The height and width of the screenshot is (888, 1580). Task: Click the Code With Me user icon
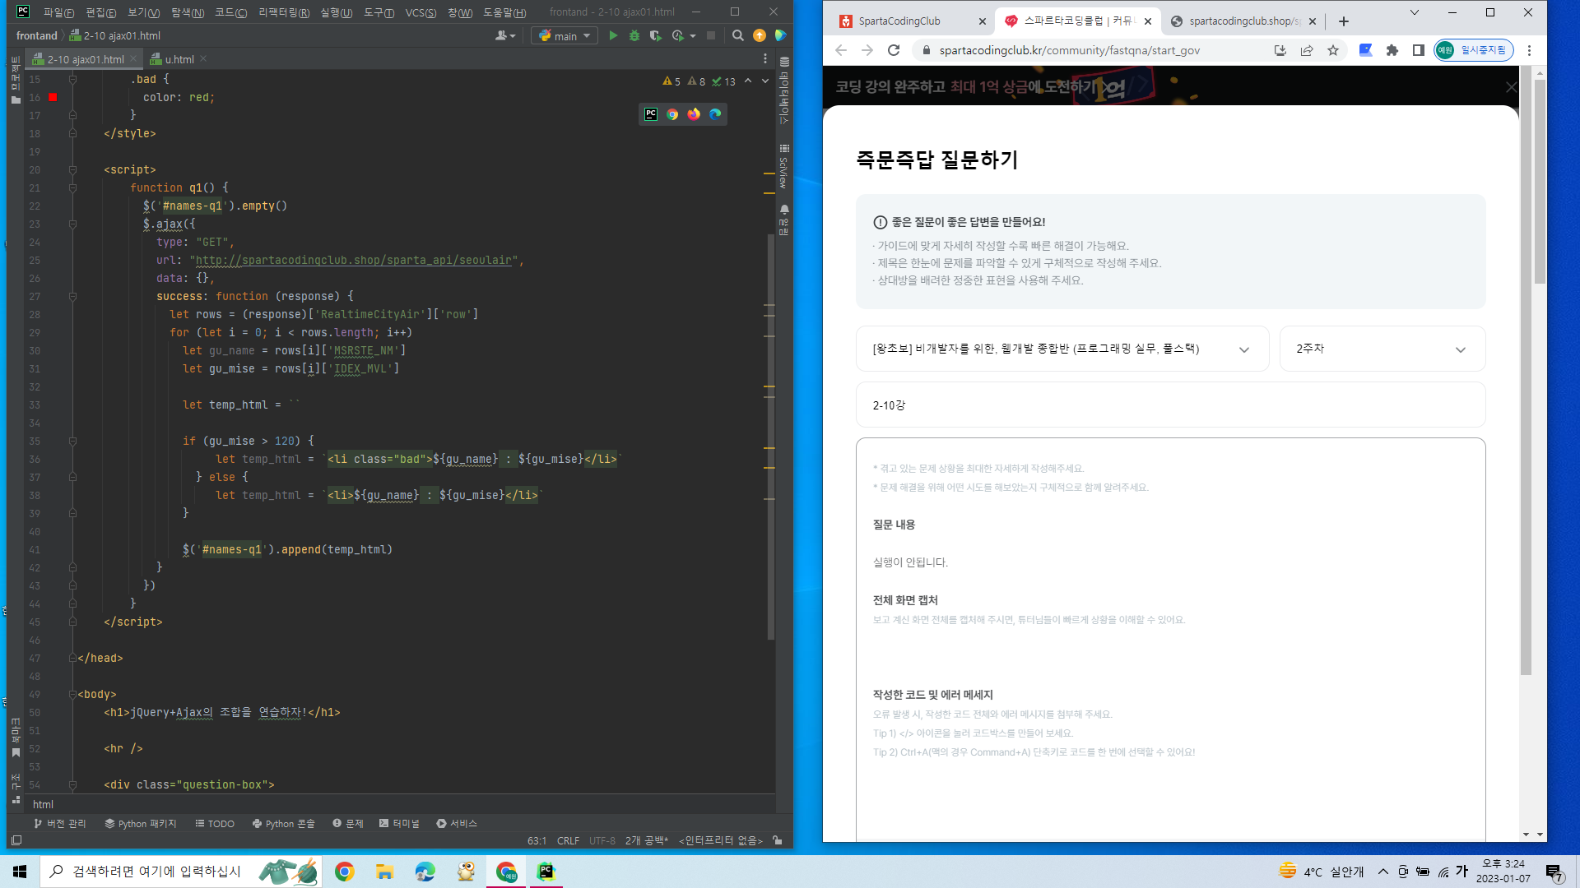[x=504, y=35]
